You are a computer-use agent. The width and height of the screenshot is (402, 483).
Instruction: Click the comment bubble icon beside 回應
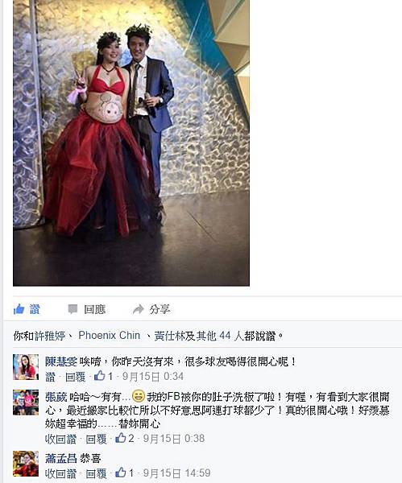[x=73, y=309]
